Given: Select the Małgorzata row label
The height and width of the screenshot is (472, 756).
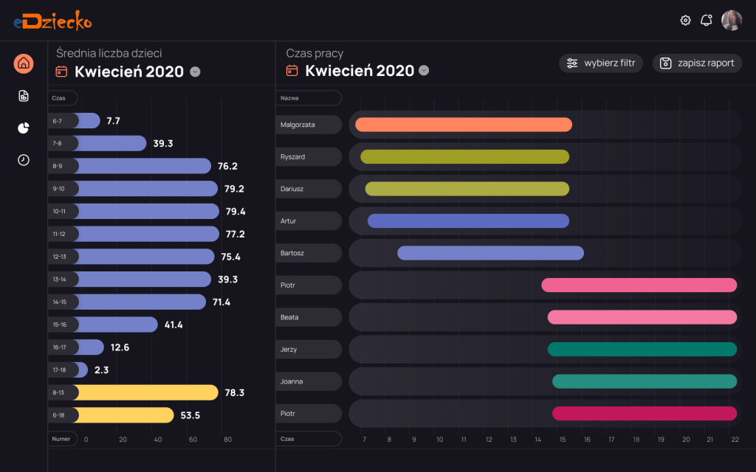Looking at the screenshot, I should click(309, 125).
